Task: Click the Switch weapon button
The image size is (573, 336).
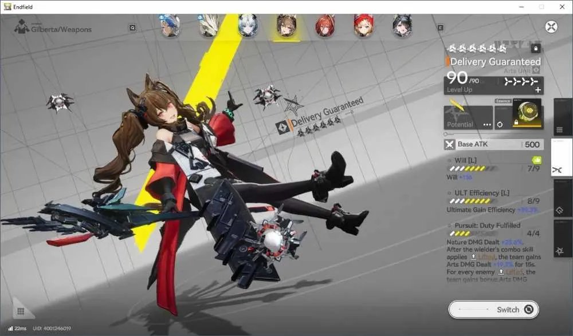Action: [493, 310]
